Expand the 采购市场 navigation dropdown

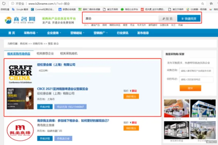point(31,33)
